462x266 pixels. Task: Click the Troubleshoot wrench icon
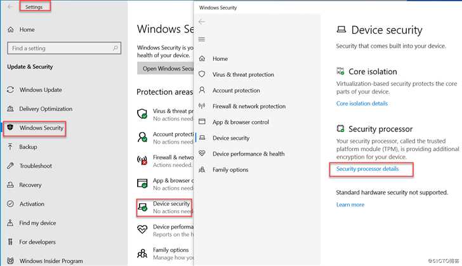(x=10, y=166)
